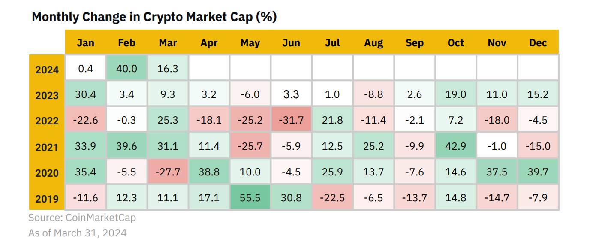Click the Jun column header
Viewport: 590px width, 248px height.
tap(291, 42)
